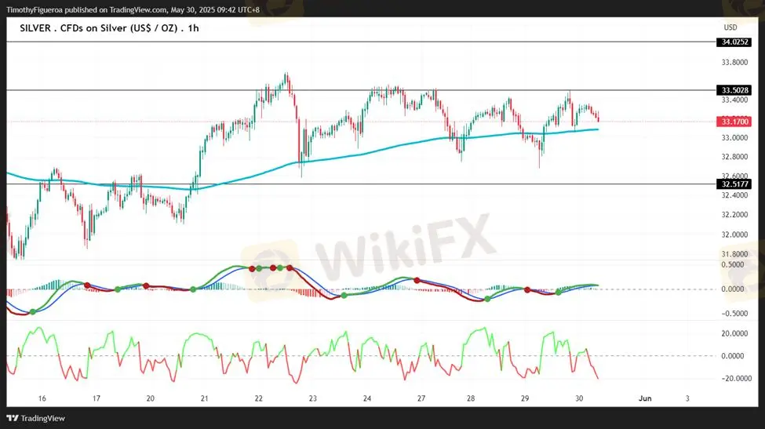The width and height of the screenshot is (765, 429).
Task: Click date 30 on the time axis
Action: [x=579, y=398]
